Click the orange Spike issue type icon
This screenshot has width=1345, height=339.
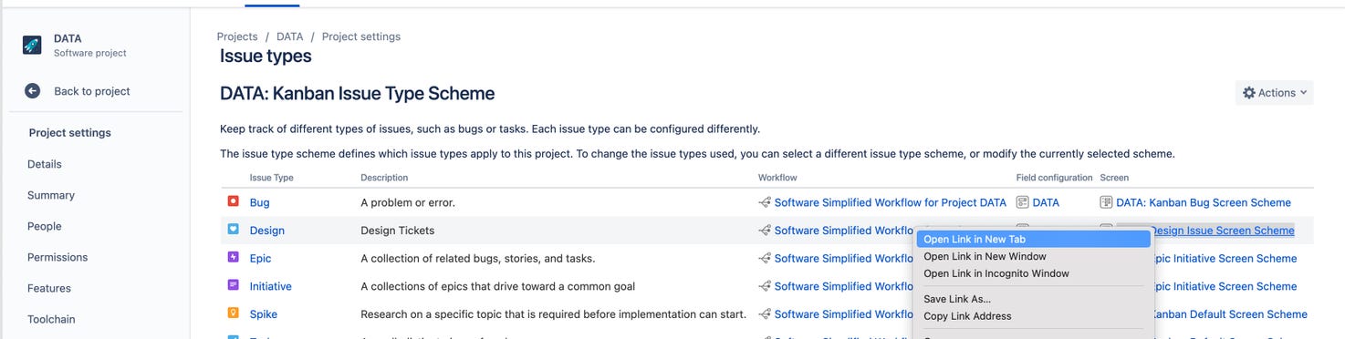[x=233, y=313]
